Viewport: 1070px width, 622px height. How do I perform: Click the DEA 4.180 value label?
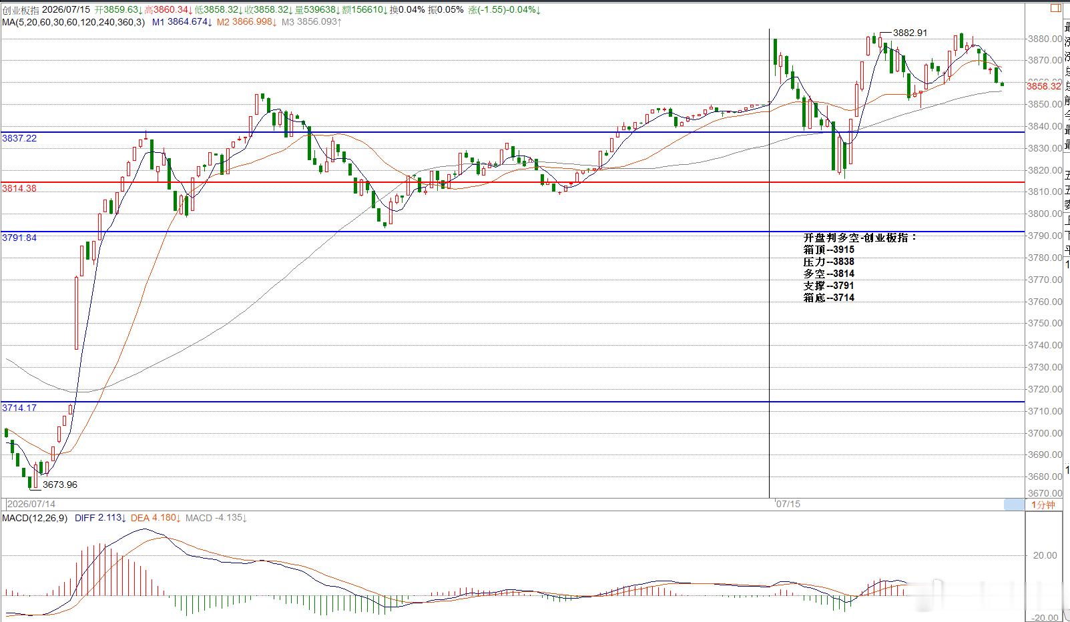(x=155, y=518)
